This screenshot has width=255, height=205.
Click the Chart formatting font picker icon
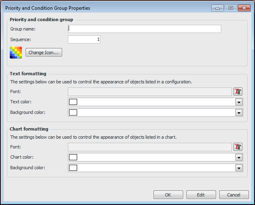click(238, 147)
